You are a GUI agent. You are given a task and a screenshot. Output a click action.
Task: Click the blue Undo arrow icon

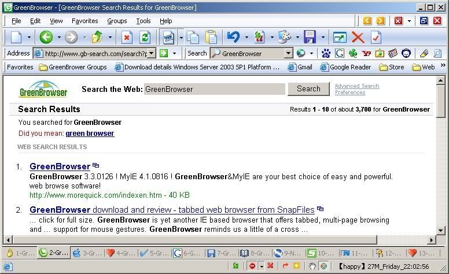233,38
